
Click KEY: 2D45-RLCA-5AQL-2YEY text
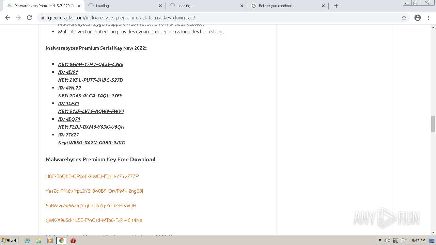(90, 96)
